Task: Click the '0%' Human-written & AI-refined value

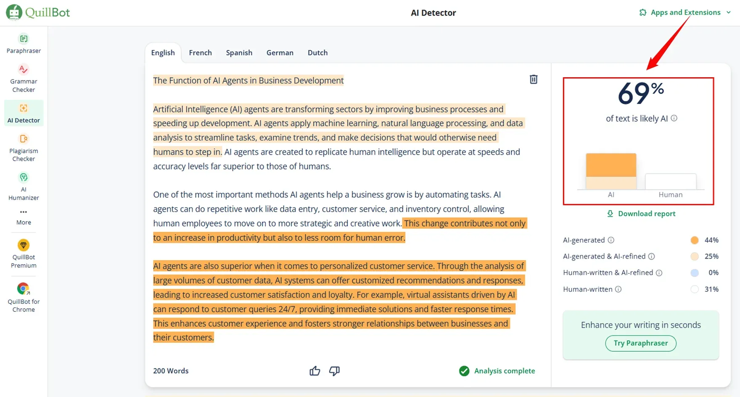Action: [x=713, y=273]
